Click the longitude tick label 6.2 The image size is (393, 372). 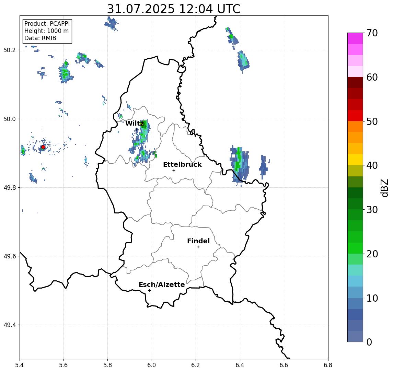coord(196,365)
